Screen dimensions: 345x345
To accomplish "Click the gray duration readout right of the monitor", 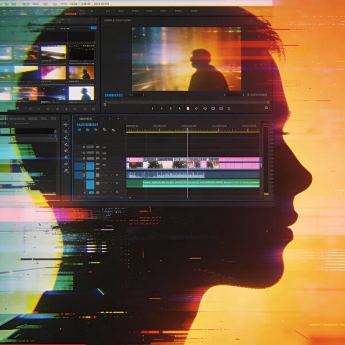I will pyautogui.click(x=257, y=95).
